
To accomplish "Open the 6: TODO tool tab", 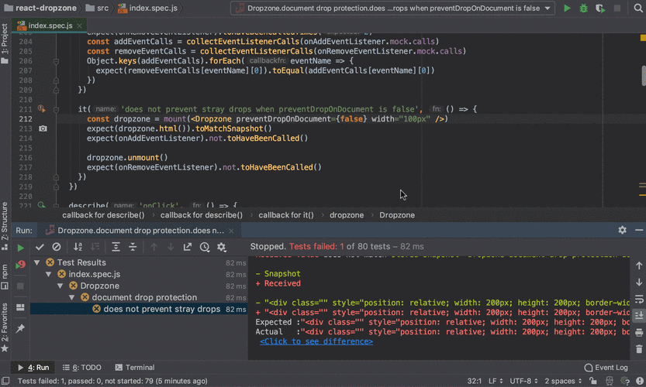I will 82,367.
